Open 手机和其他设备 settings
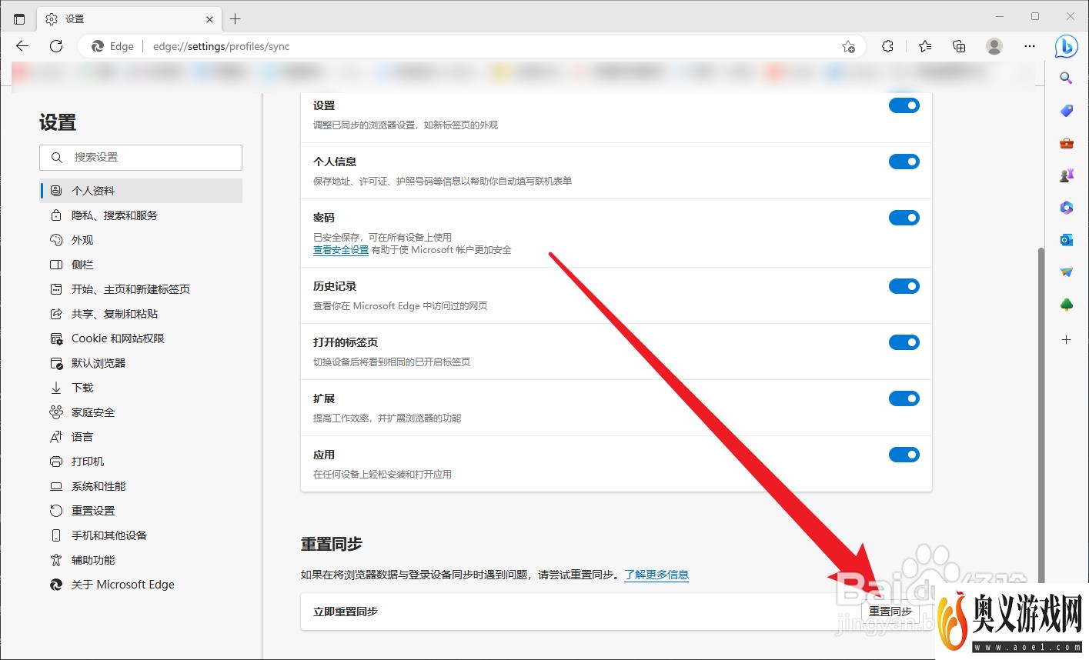 click(x=141, y=535)
